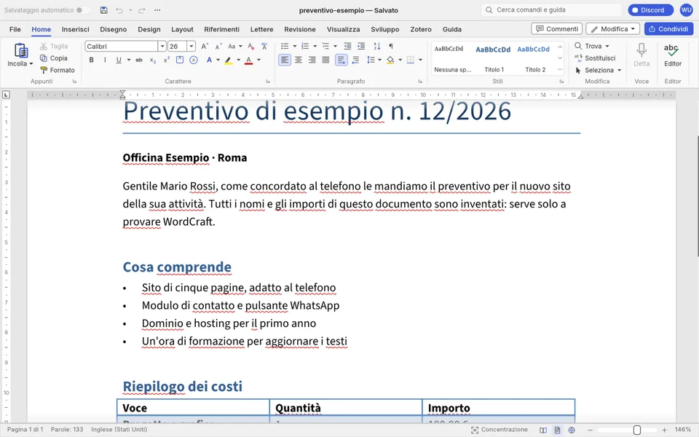The width and height of the screenshot is (699, 437).
Task: Toggle left-to-right text direction
Action: 341,60
